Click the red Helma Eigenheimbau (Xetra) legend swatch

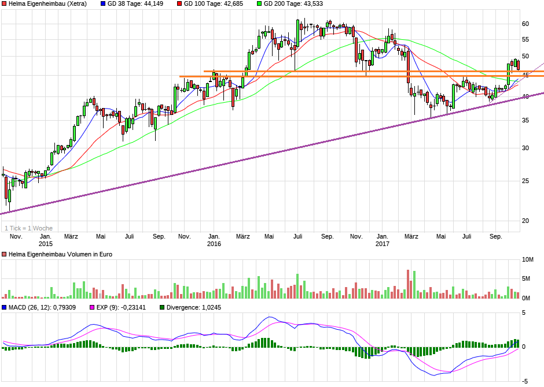pos(4,4)
